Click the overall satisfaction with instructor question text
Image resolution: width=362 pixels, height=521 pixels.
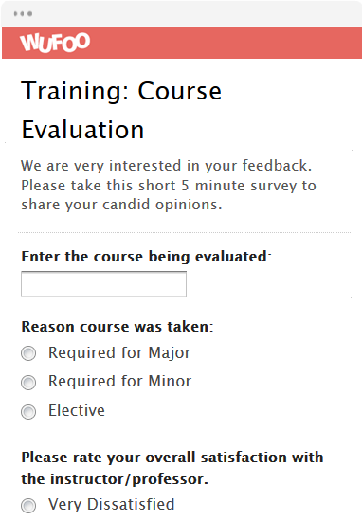coord(172,468)
